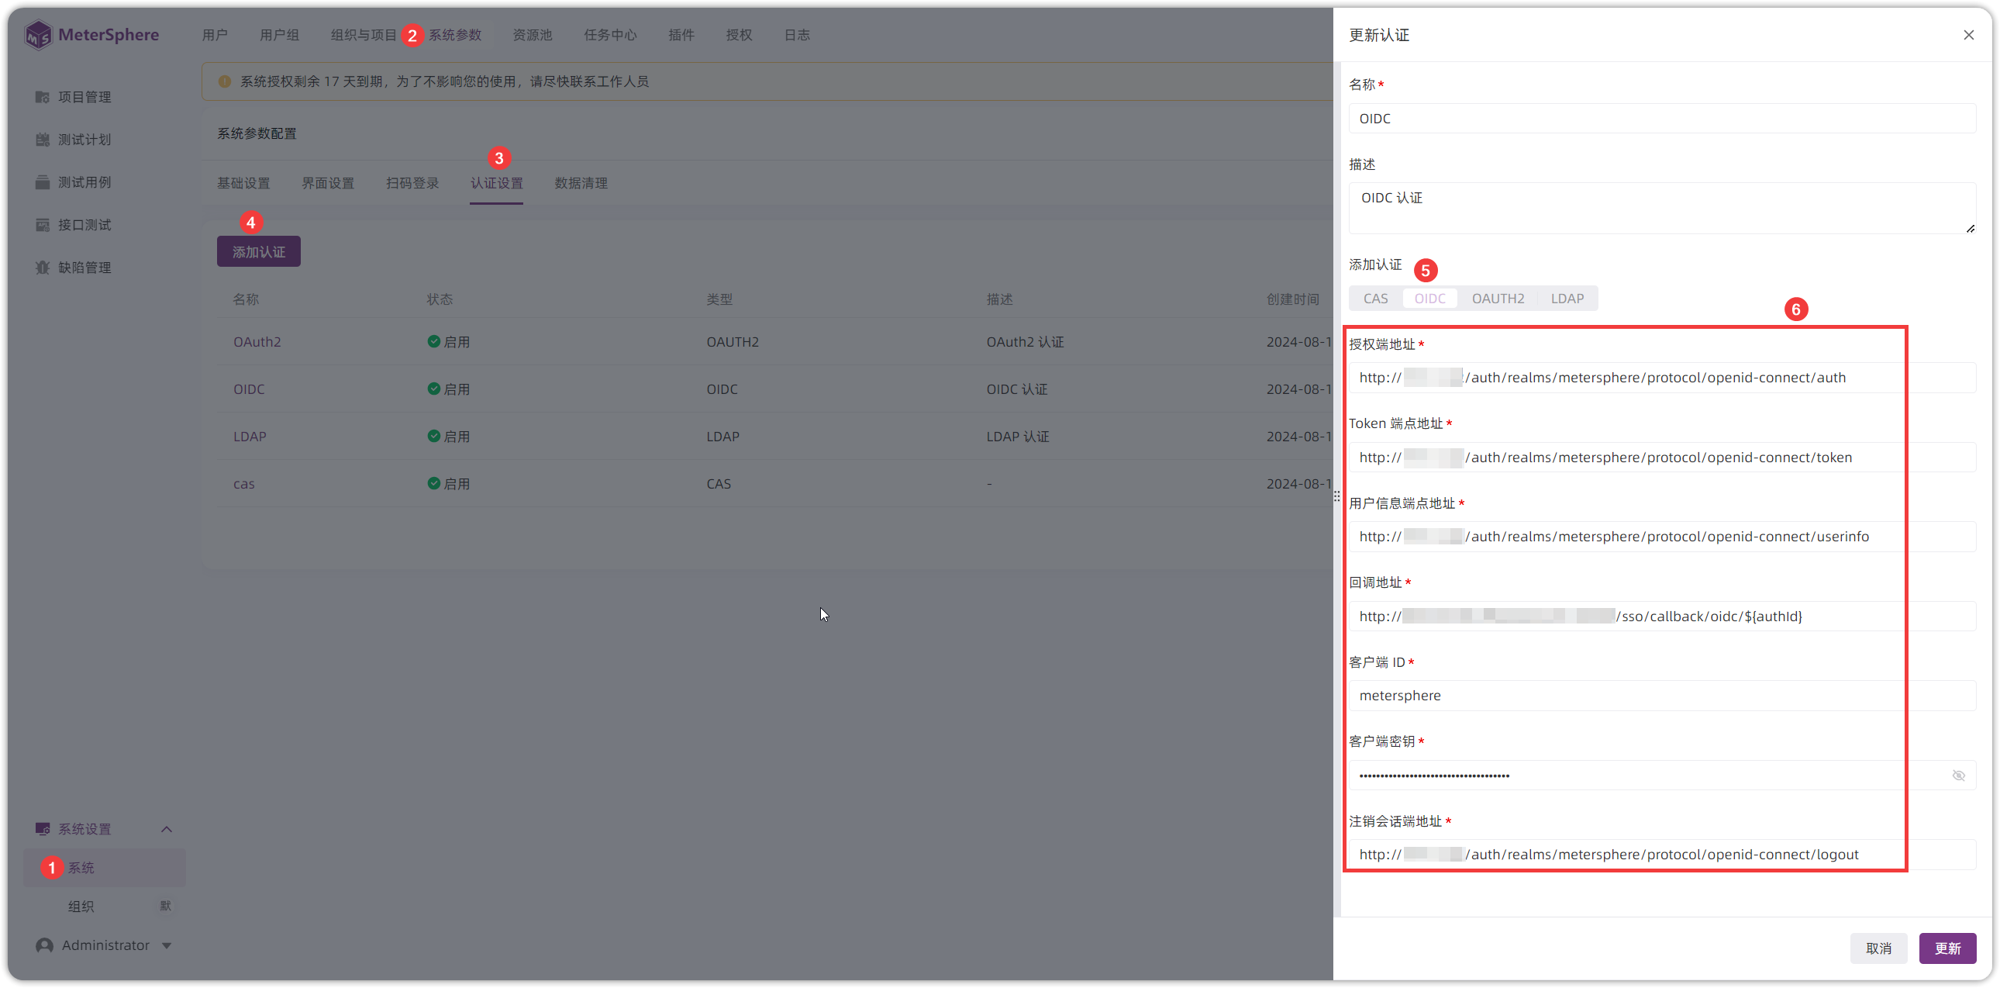
Task: Click the 系统设置 monitor icon
Action: 42,829
